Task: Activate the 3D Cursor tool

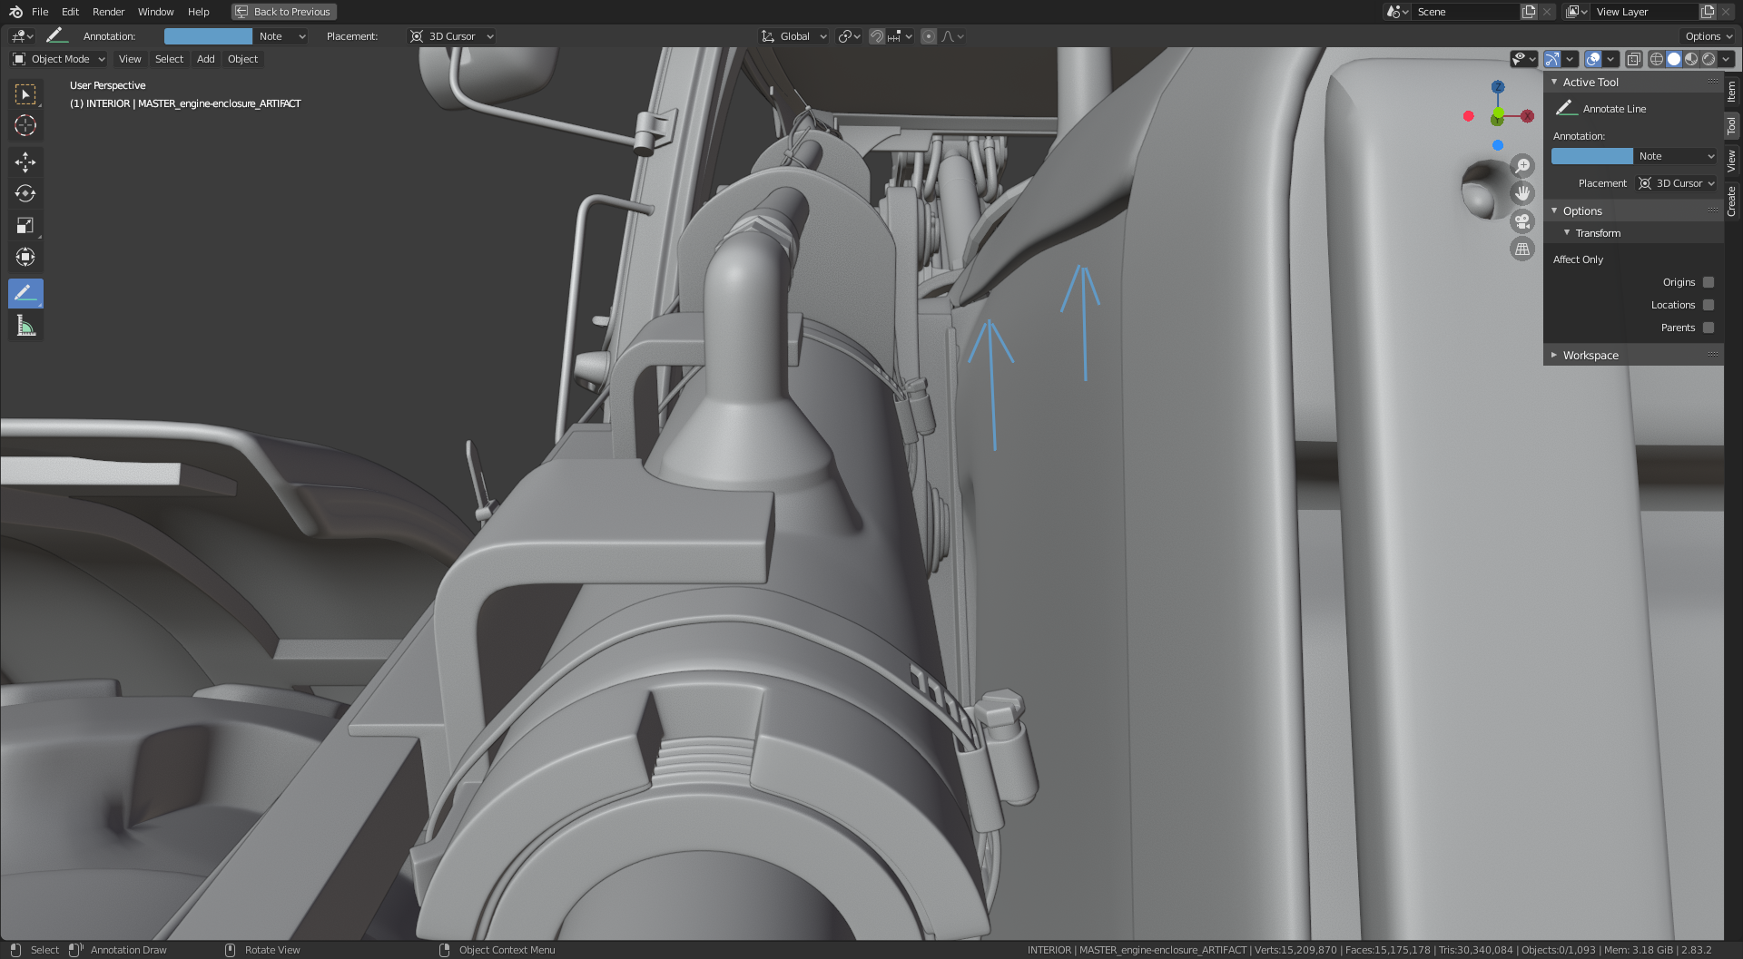Action: pyautogui.click(x=25, y=125)
